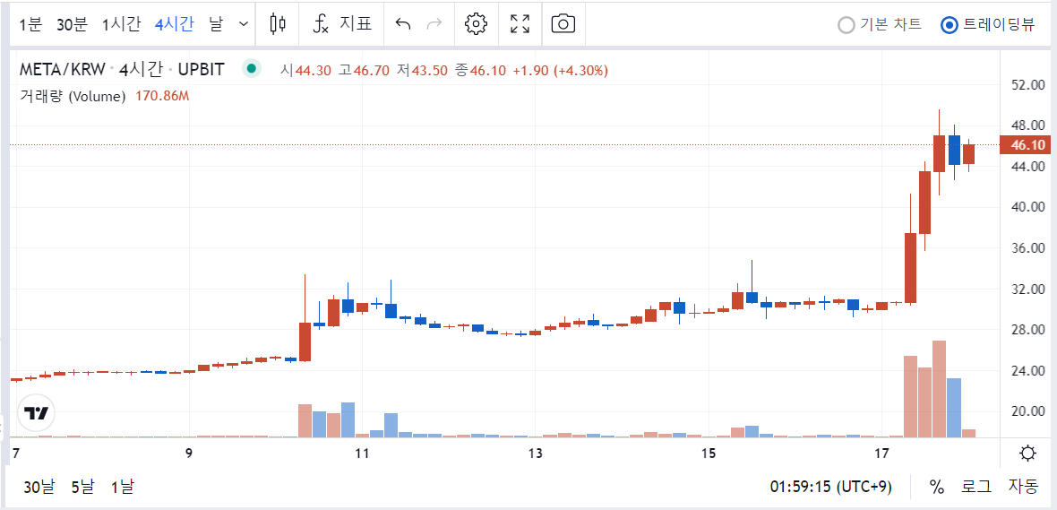Toggle logarithmic scale 로그
1057x510 pixels.
tap(975, 487)
